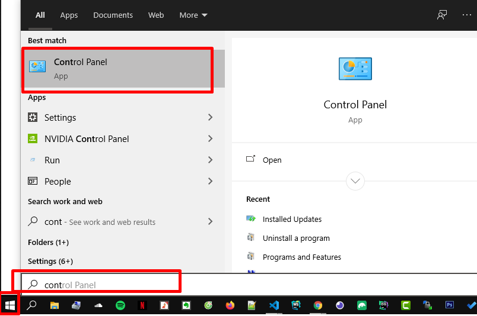Switch to the All search tab
Image resolution: width=477 pixels, height=316 pixels.
point(40,15)
